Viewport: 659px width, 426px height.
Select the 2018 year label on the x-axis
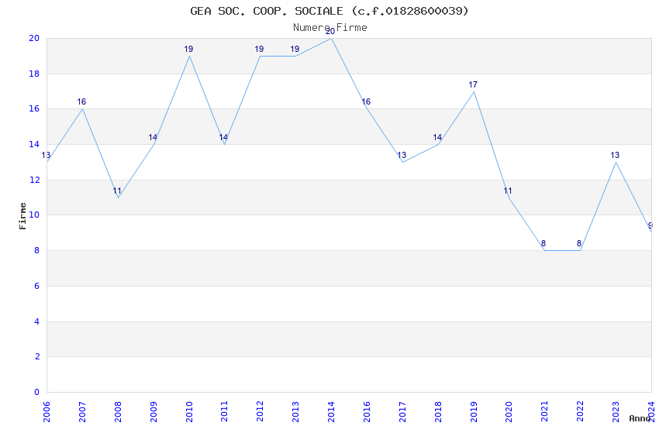tap(438, 412)
